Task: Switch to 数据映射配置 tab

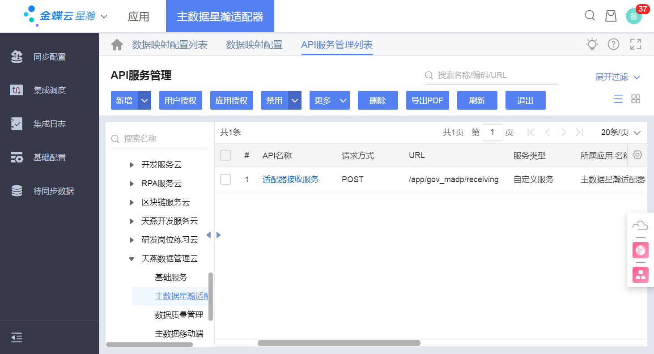Action: (x=254, y=45)
